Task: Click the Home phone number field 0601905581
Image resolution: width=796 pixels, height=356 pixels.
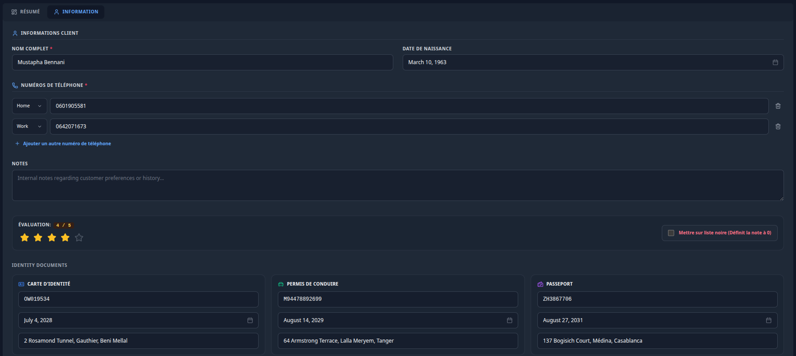Action: 409,106
